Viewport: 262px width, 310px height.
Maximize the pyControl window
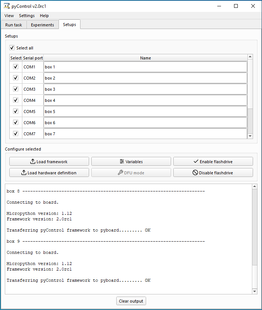[x=236, y=6]
